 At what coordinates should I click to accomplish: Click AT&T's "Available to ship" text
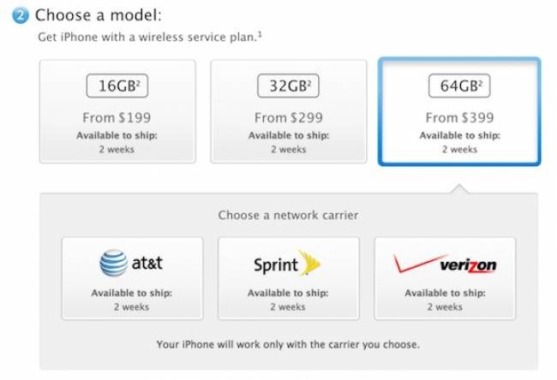[132, 294]
